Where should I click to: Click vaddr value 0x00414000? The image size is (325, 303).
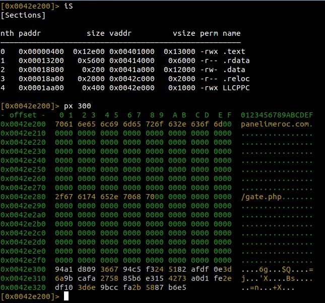tap(132, 60)
